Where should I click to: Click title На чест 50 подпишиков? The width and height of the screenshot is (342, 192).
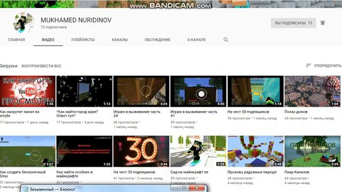coord(248,111)
